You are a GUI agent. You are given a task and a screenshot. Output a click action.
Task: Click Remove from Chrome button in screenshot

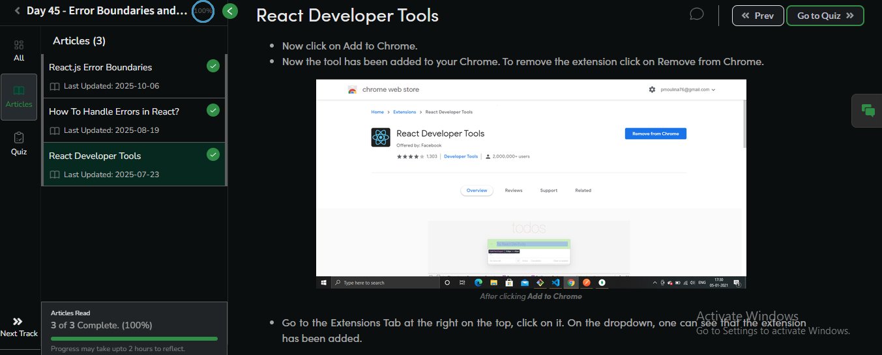click(656, 134)
